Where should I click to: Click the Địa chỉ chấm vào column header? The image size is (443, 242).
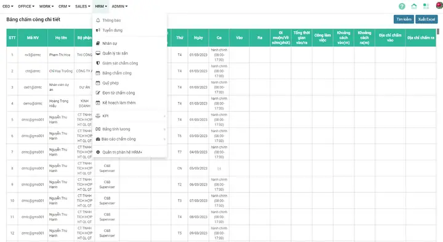pyautogui.click(x=390, y=37)
